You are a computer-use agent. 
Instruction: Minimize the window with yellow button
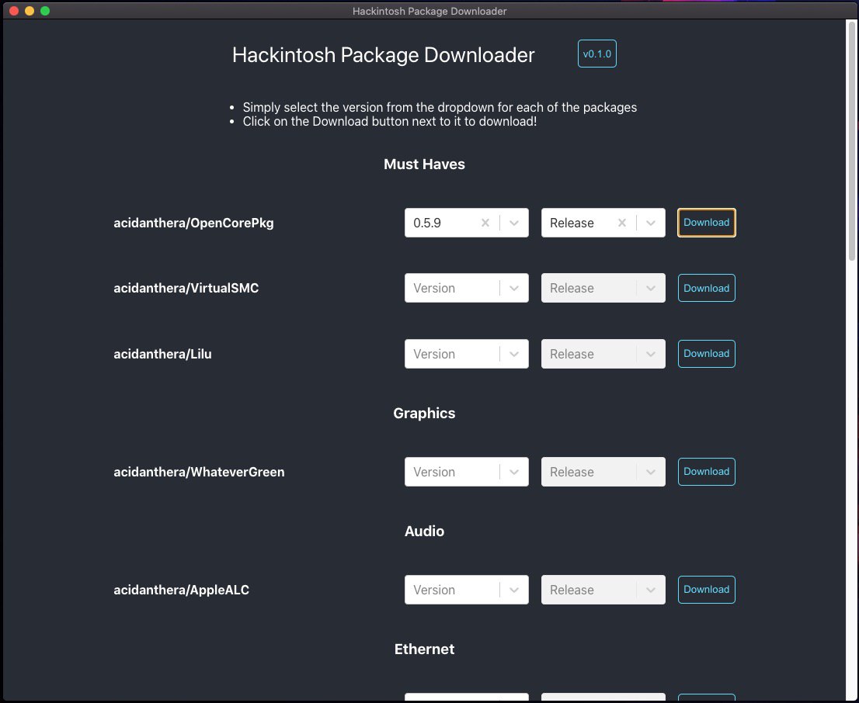click(30, 11)
